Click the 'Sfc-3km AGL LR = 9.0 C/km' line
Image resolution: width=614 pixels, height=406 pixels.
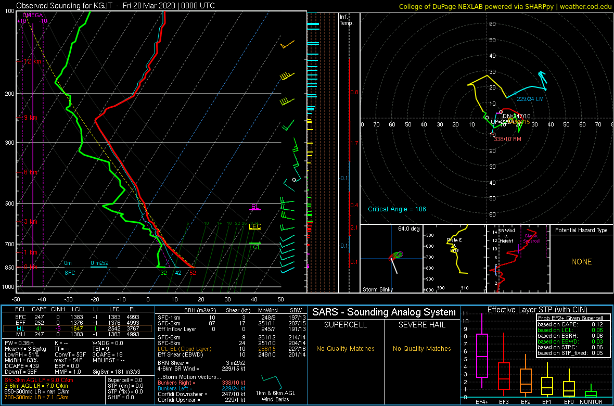coord(39,380)
